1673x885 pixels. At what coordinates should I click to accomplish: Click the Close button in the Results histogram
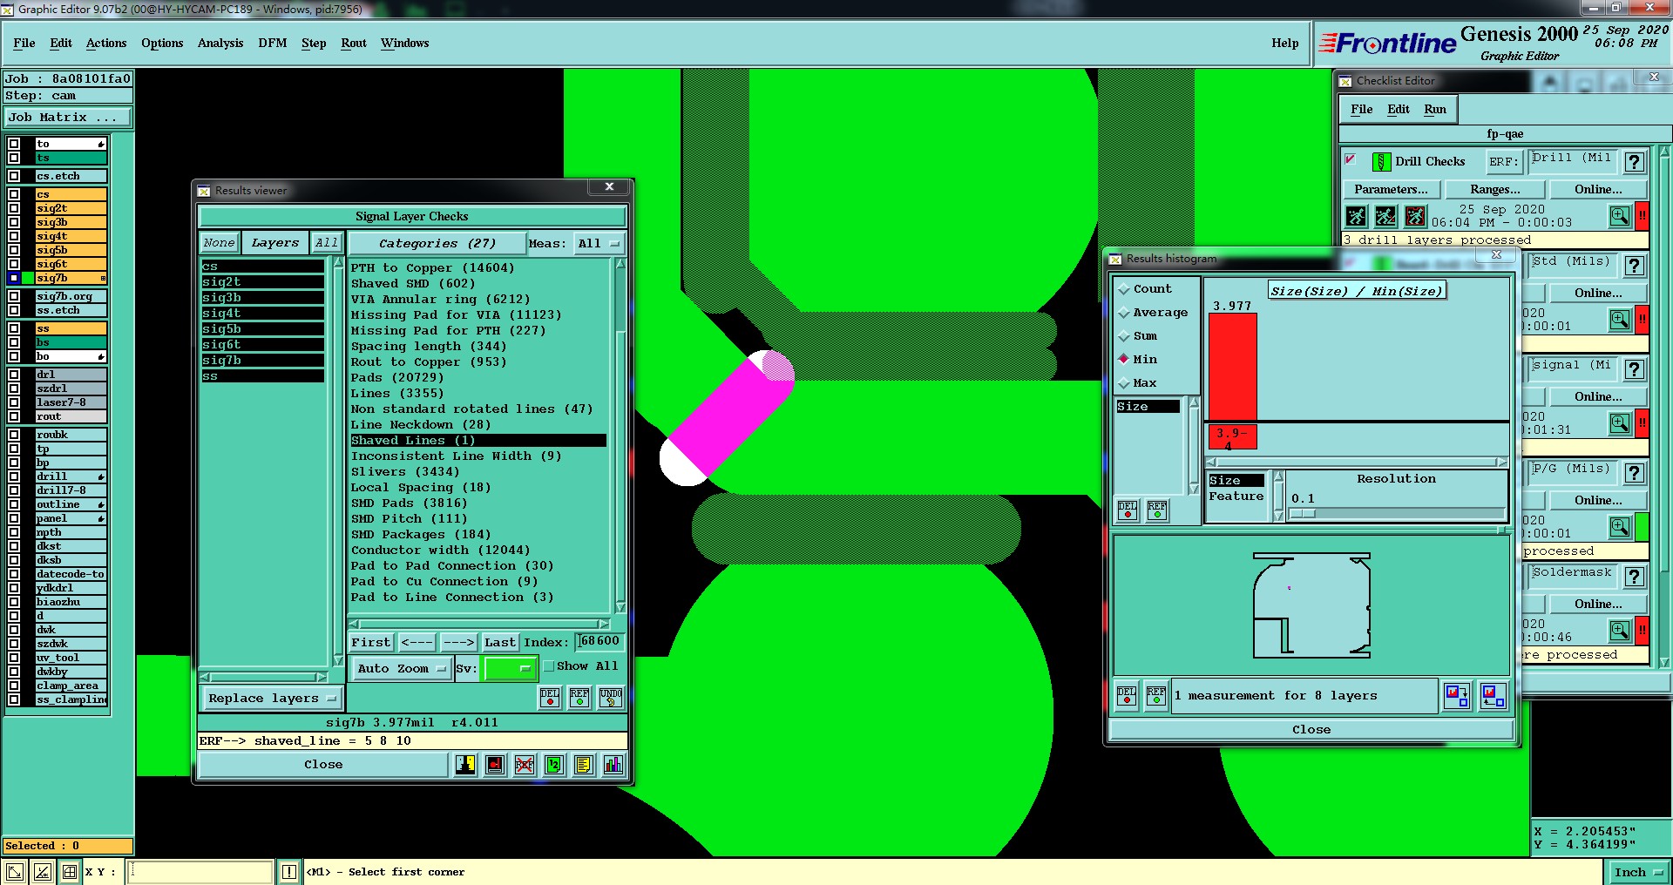(x=1311, y=730)
